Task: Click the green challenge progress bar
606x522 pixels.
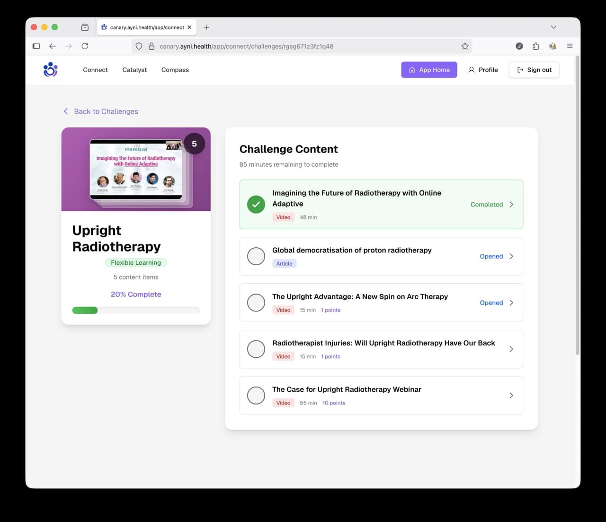Action: [85, 310]
